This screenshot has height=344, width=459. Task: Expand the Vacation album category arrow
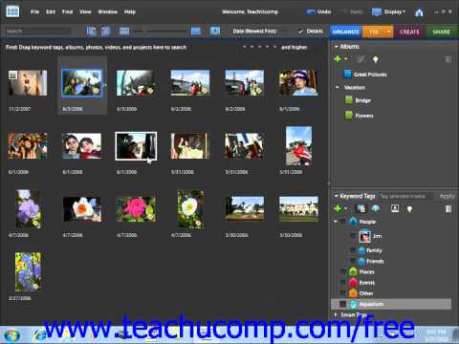click(x=338, y=87)
